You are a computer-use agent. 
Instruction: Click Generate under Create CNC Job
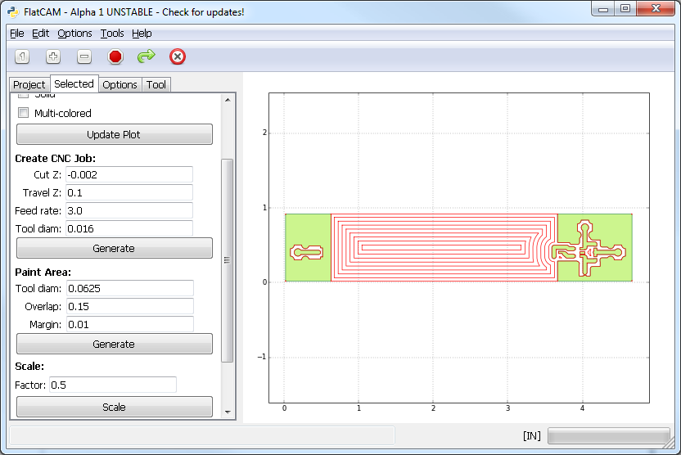[114, 248]
